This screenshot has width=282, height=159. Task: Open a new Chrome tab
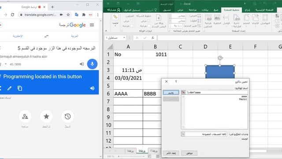[52, 7]
